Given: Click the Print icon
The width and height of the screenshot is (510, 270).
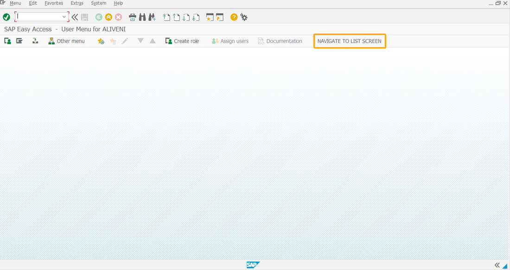Looking at the screenshot, I should pyautogui.click(x=133, y=17).
